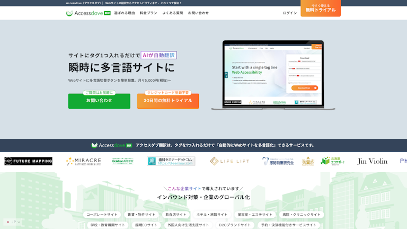This screenshot has height=229, width=407.
Task: Select the 美容室・エステサイト tag
Action: point(255,215)
